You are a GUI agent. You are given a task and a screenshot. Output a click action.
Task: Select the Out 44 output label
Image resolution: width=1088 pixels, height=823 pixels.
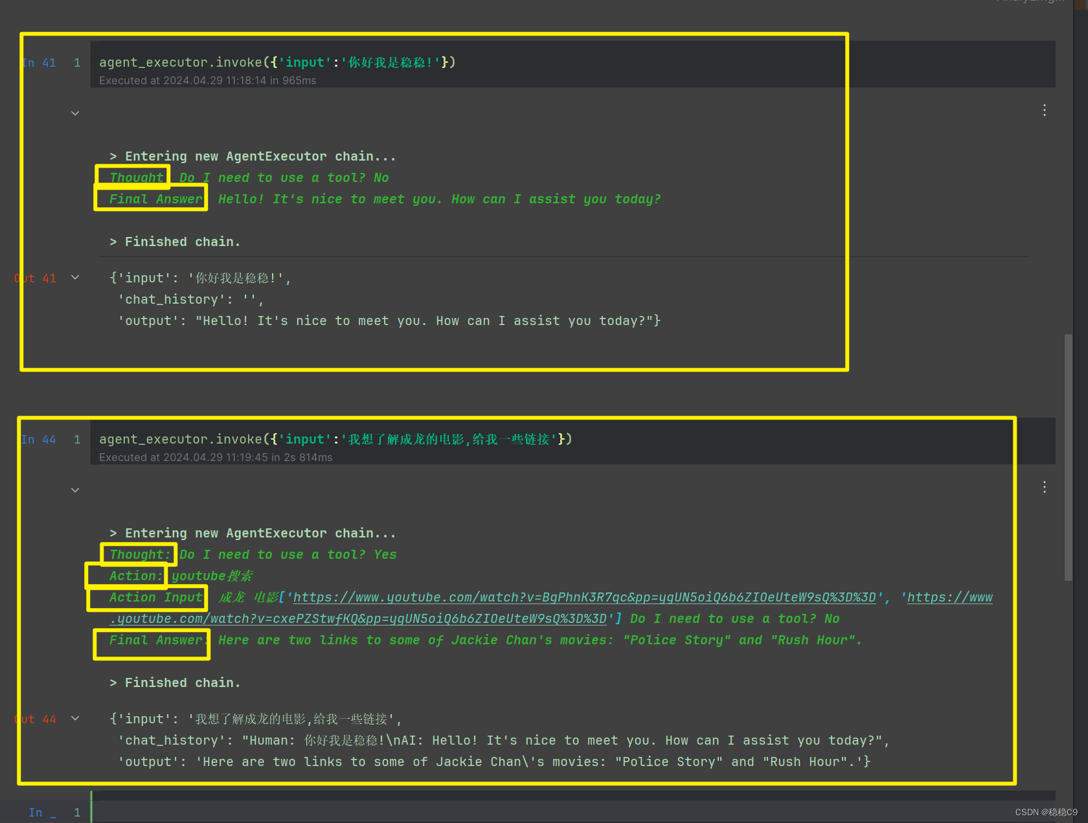pos(36,719)
